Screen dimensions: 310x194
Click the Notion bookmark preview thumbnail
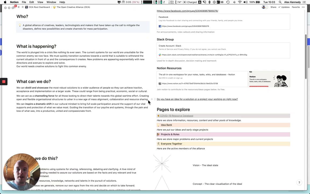tap(269, 79)
